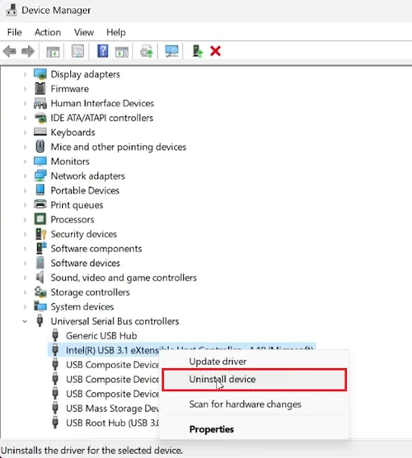This screenshot has width=412, height=458.
Task: Click the Properties toolbar icon
Action: 77,51
